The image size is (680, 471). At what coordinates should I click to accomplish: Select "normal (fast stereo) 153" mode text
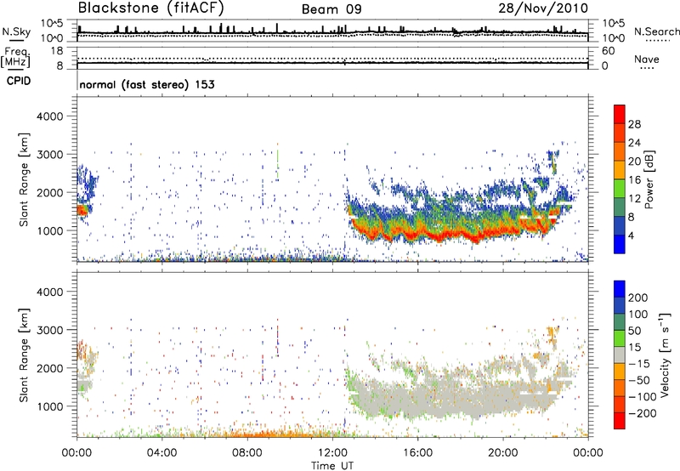tap(147, 84)
